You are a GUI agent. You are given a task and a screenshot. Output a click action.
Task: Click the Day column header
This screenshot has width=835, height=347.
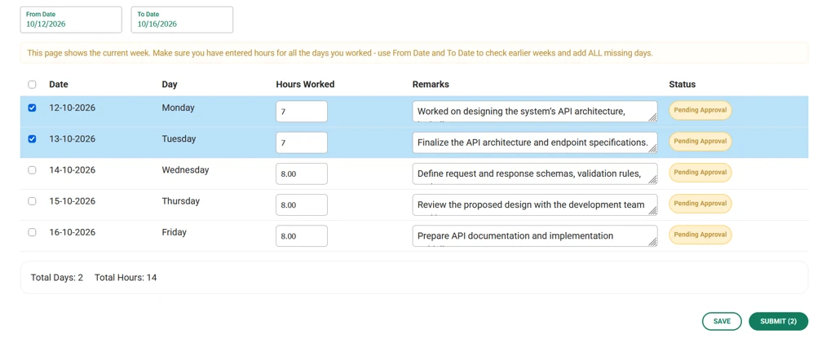[x=170, y=85]
